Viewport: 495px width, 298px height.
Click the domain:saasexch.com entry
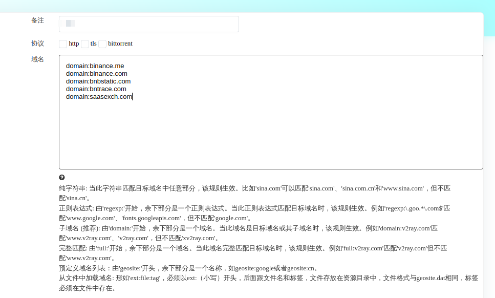(98, 97)
